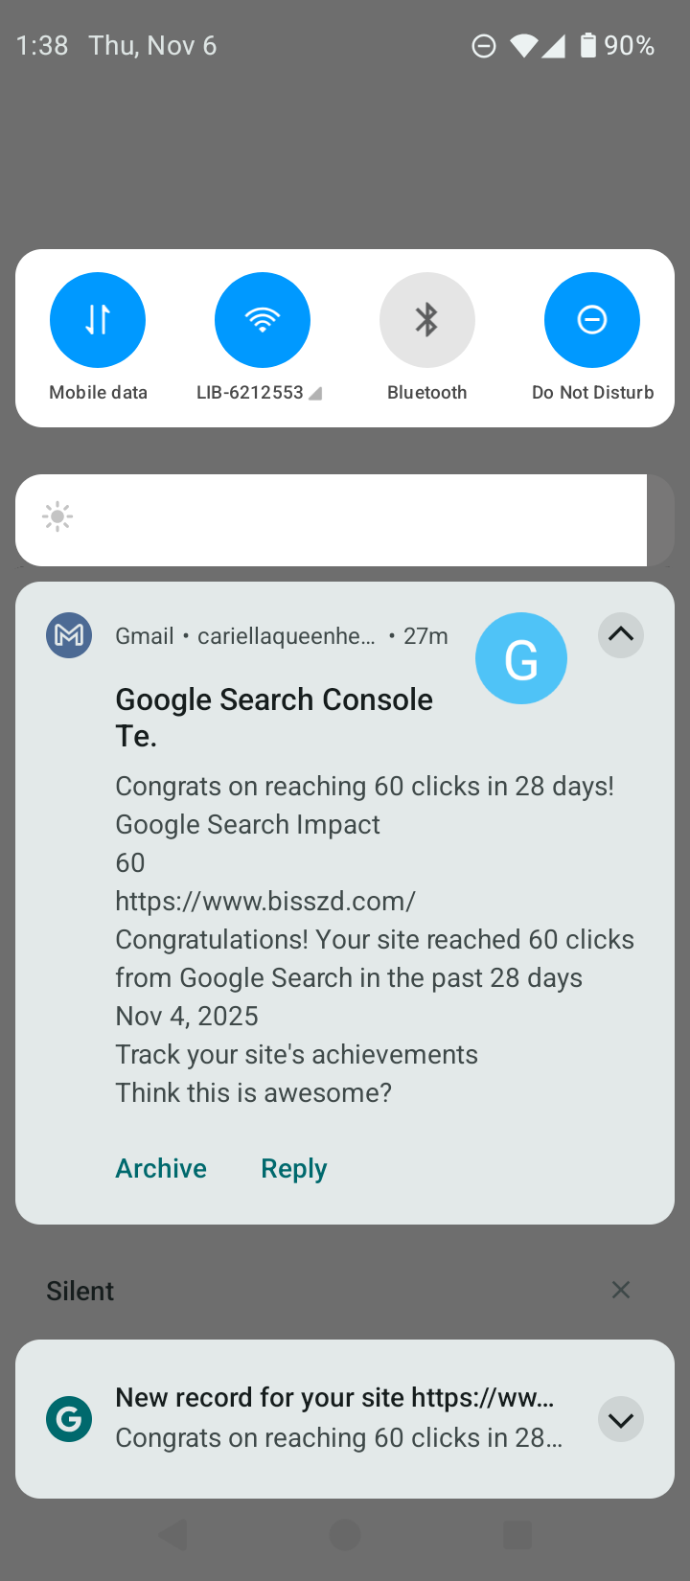690x1581 pixels.
Task: Tap the Gmail app icon in notification
Action: (69, 635)
